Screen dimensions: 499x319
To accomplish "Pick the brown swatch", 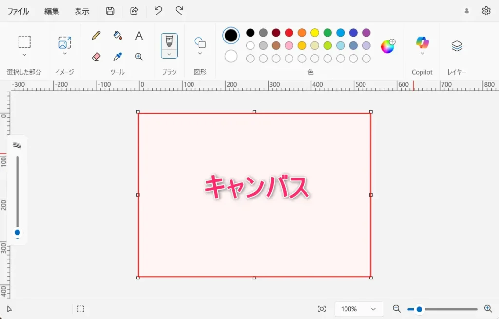I will click(x=276, y=45).
